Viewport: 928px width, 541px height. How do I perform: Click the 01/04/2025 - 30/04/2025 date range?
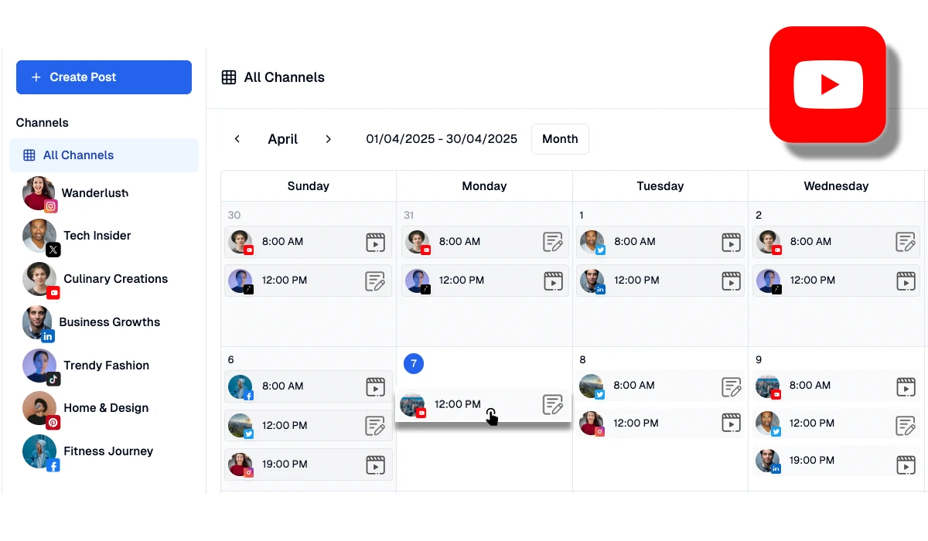[x=442, y=139]
